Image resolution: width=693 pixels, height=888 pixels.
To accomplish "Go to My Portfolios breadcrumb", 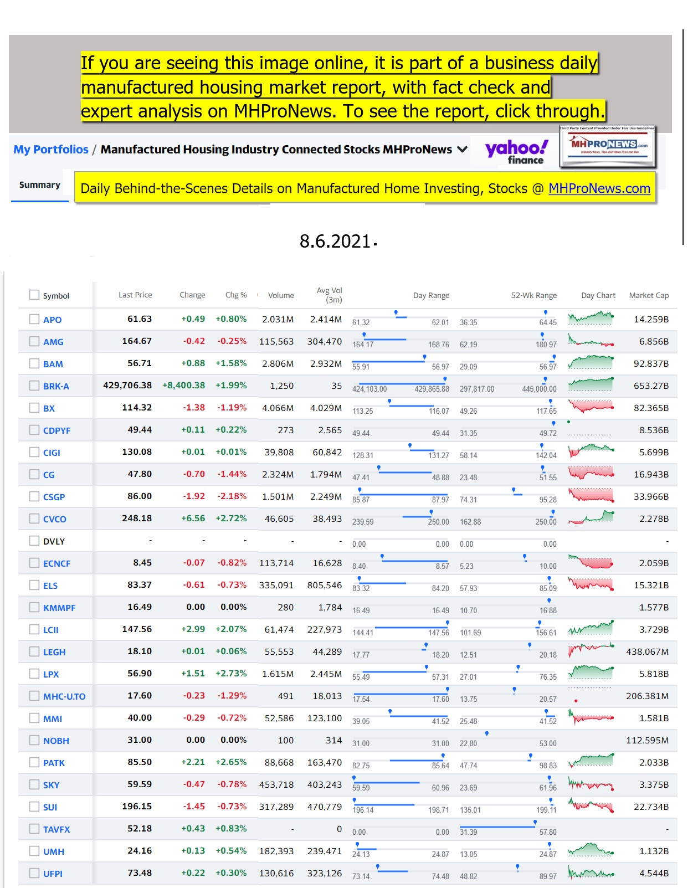I will coord(51,150).
